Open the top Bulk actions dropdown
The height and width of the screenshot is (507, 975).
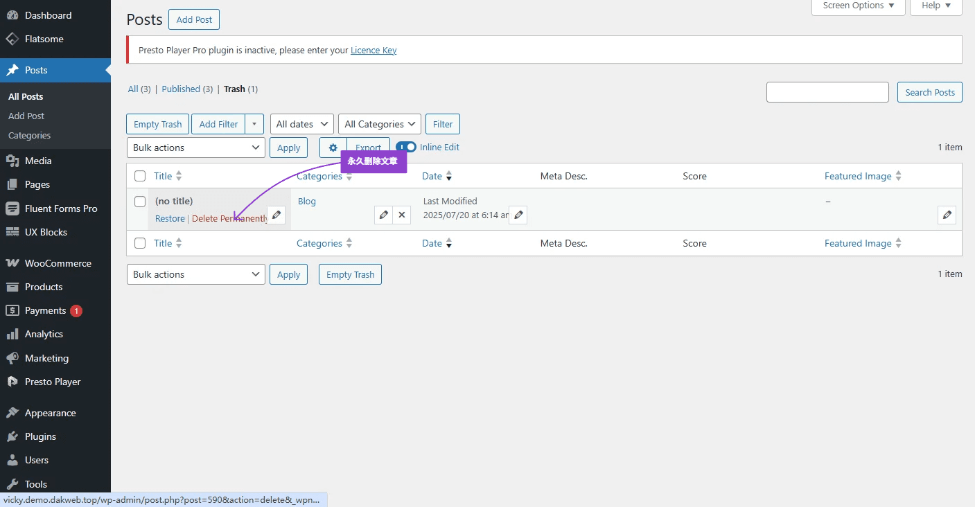tap(195, 148)
